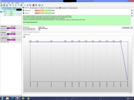Open the Riport menu
Screen dimensions: 134x100
click(13, 3)
